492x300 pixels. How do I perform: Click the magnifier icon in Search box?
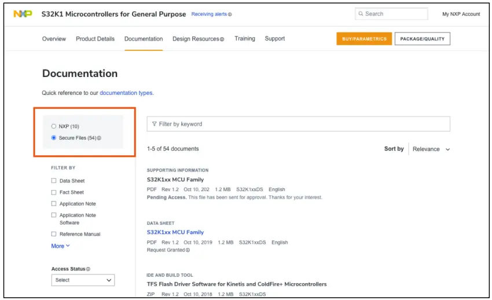[361, 14]
